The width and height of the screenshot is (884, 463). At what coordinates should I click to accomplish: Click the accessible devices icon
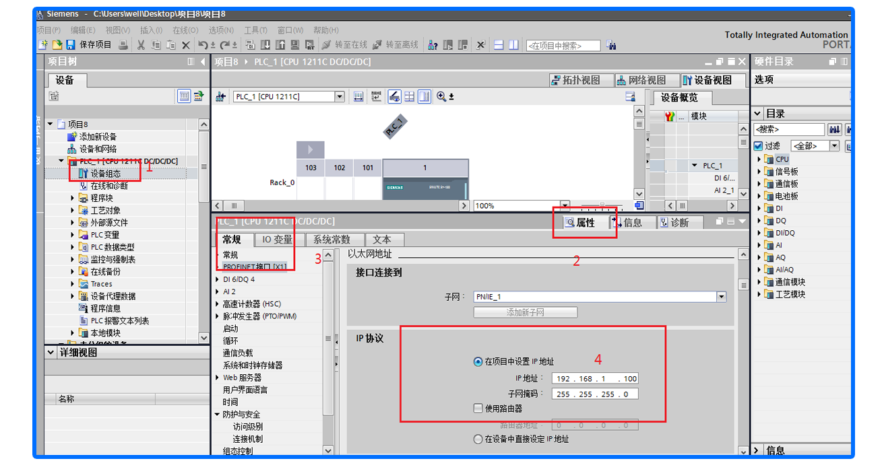[x=432, y=45]
